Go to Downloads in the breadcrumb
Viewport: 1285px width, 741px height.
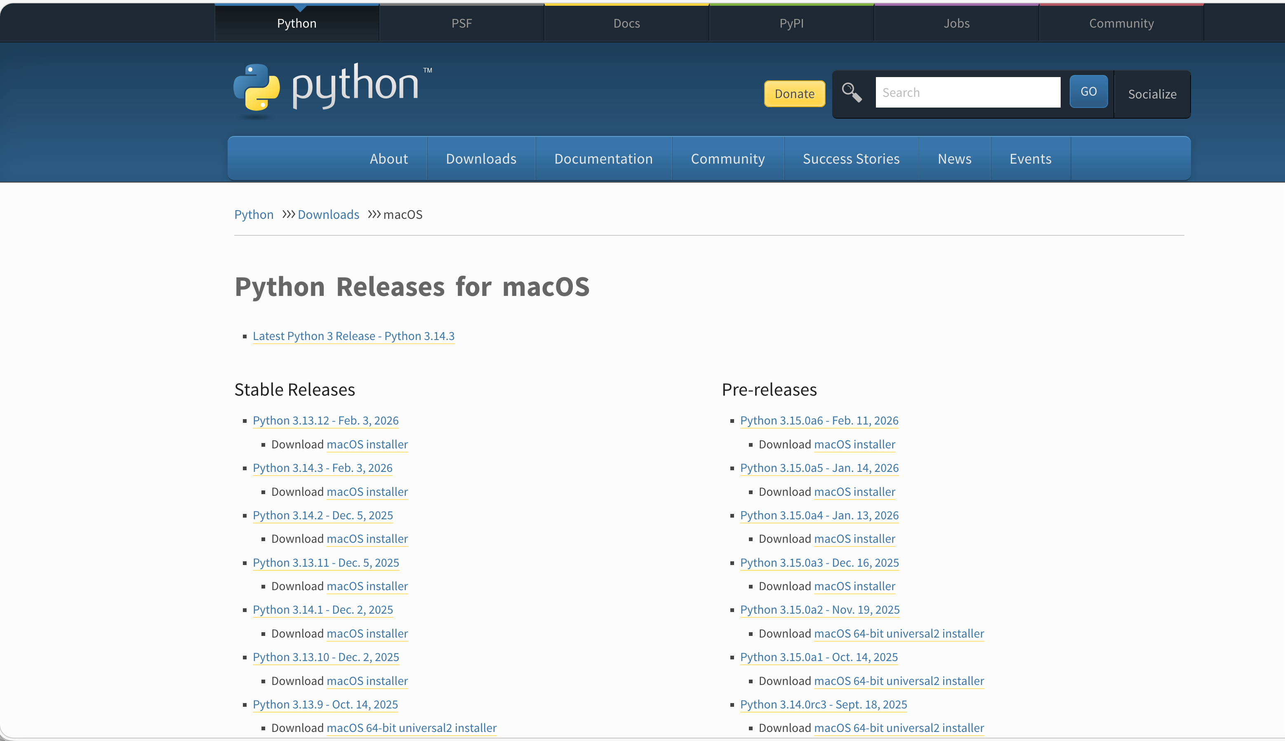[x=328, y=215]
